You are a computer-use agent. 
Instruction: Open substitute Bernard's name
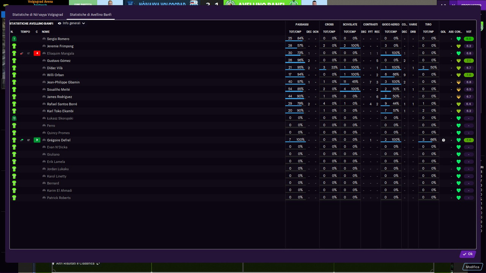pos(53,183)
